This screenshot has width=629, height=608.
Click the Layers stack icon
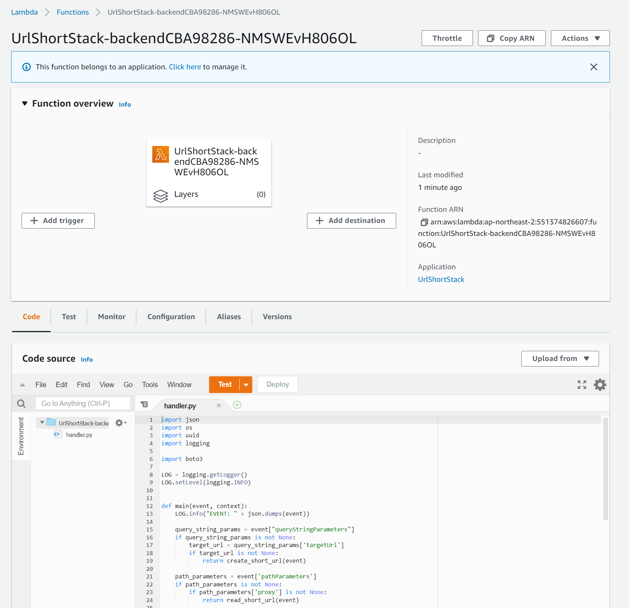(161, 195)
